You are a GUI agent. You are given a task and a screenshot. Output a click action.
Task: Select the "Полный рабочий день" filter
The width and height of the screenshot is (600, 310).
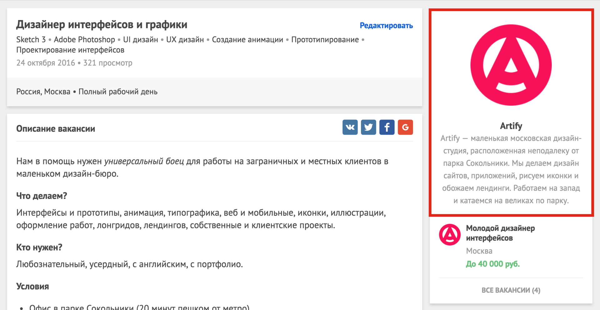click(x=118, y=91)
